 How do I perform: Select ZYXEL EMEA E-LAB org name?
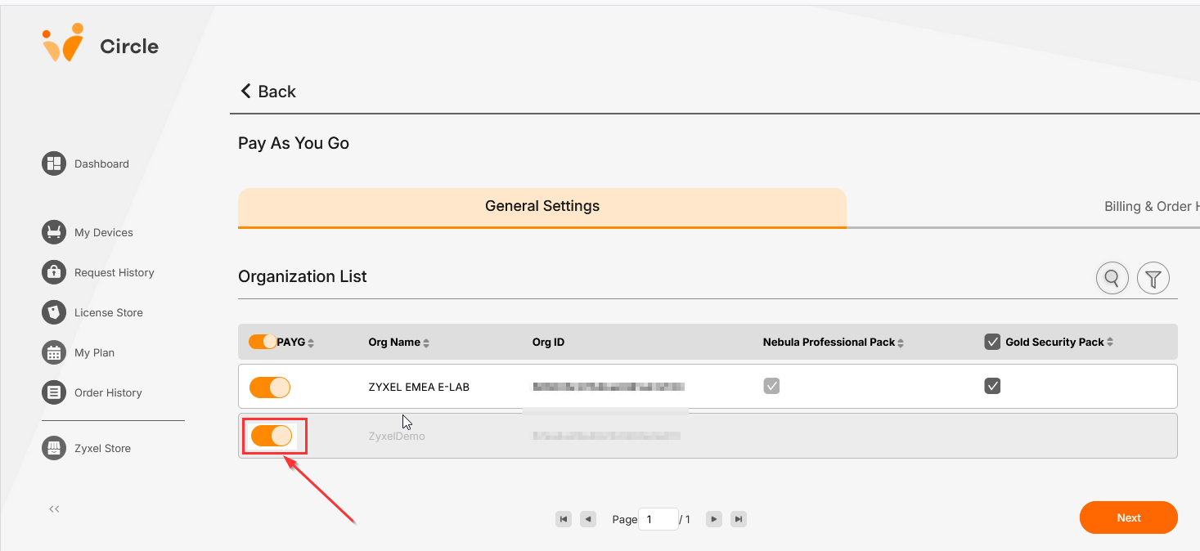point(419,387)
